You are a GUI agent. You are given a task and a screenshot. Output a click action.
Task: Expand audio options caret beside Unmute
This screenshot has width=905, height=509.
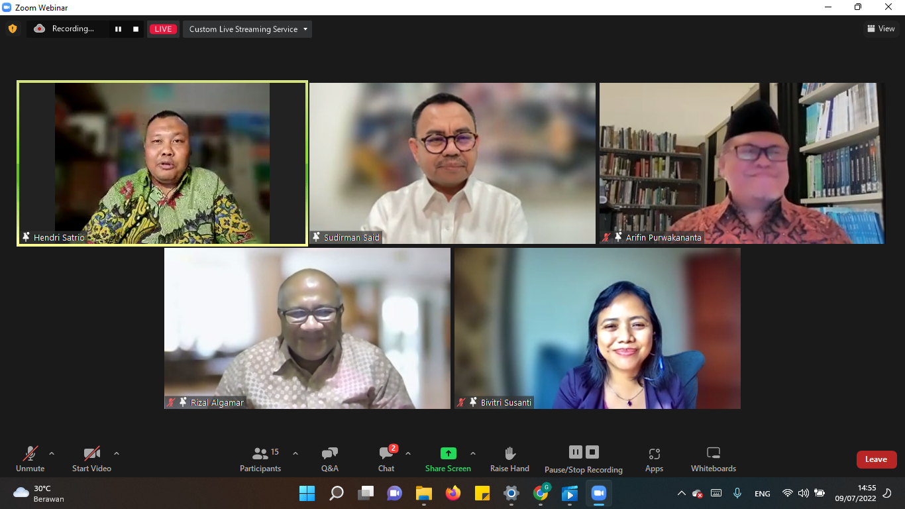[52, 454]
